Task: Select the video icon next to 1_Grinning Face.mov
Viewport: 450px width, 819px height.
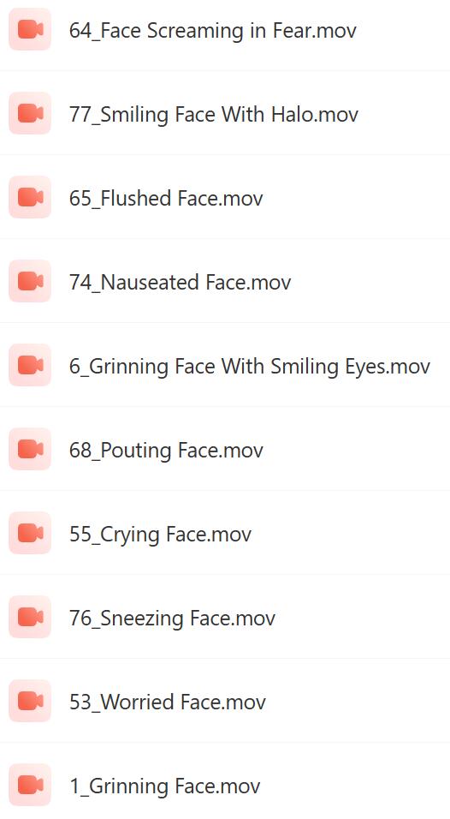Action: tap(30, 785)
